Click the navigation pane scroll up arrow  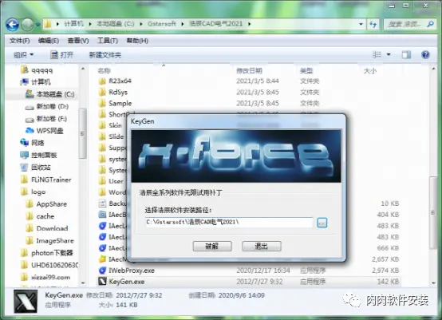pos(83,69)
